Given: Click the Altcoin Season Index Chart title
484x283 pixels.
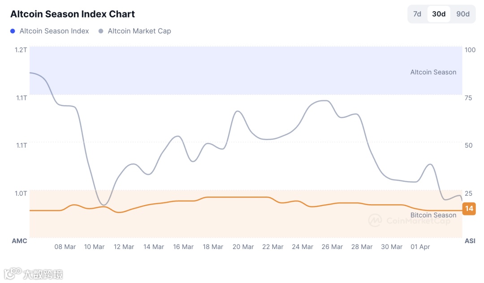Looking at the screenshot, I should click(x=73, y=14).
